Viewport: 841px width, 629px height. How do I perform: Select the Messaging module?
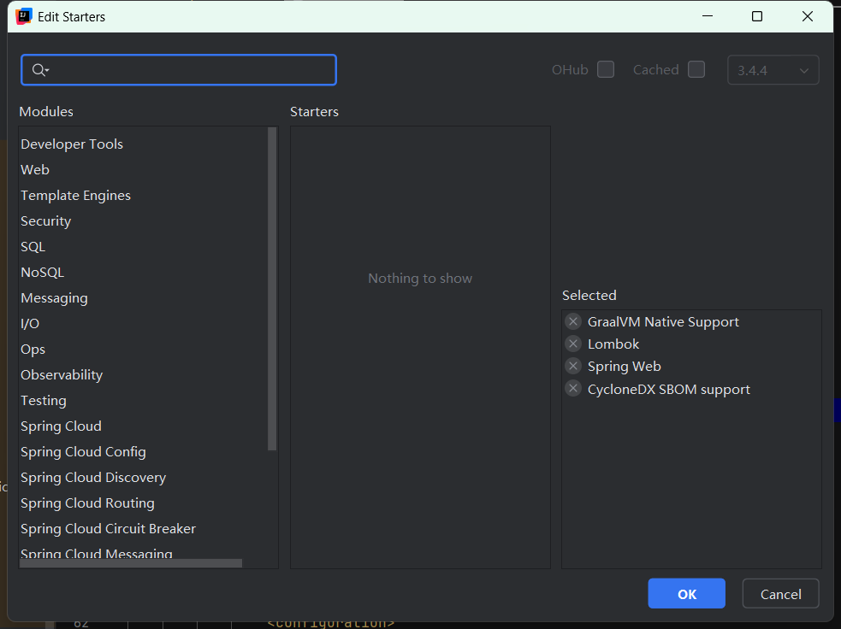click(x=144, y=298)
